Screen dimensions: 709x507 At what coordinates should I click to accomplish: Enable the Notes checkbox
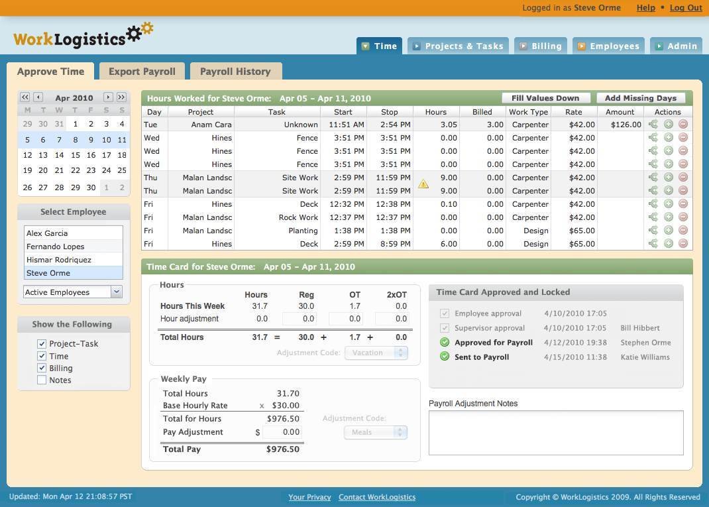(42, 380)
